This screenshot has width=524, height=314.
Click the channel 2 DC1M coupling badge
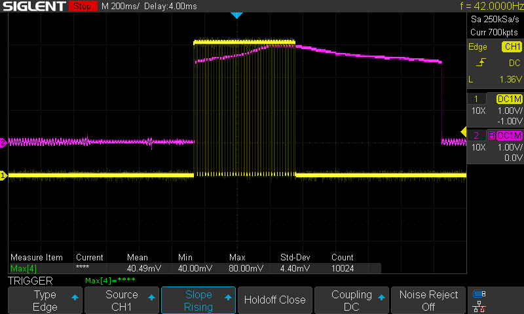pos(509,135)
